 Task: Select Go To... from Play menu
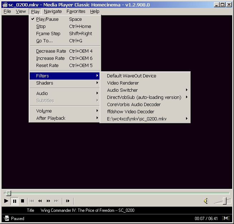pos(44,41)
